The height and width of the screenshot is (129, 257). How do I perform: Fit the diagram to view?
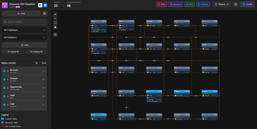point(55,23)
